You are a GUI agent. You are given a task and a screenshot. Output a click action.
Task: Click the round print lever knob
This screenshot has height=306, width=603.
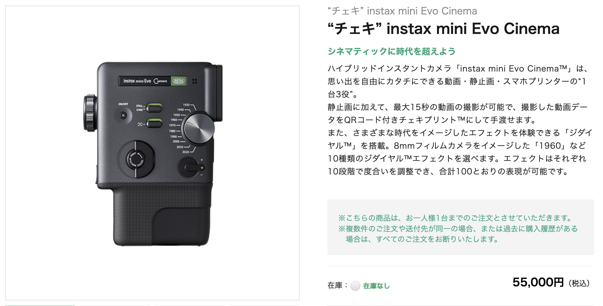point(136,159)
